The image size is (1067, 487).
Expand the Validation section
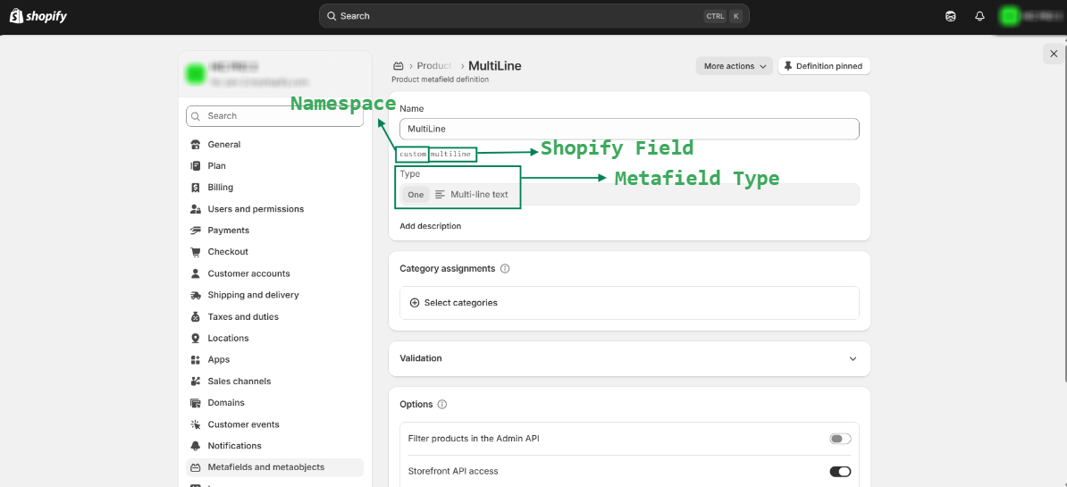(853, 358)
